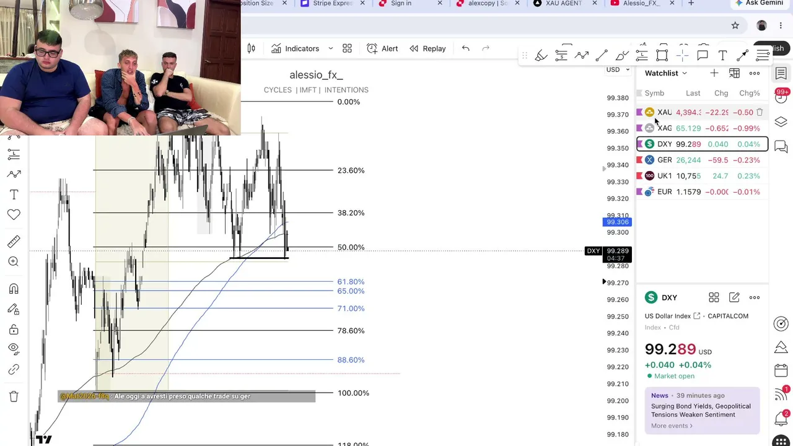Select the horizontal lines tool in floating toolbar
Screen dimensions: 793x446
(763, 56)
